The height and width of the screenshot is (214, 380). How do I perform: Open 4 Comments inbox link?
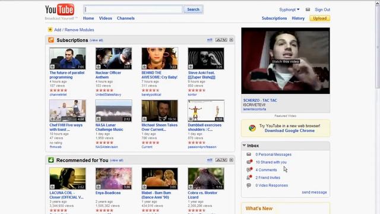pos(266,170)
